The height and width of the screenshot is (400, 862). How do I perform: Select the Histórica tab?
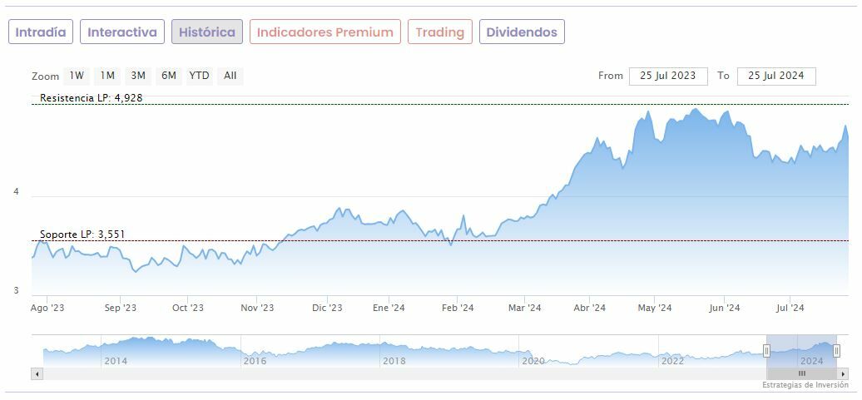(207, 32)
